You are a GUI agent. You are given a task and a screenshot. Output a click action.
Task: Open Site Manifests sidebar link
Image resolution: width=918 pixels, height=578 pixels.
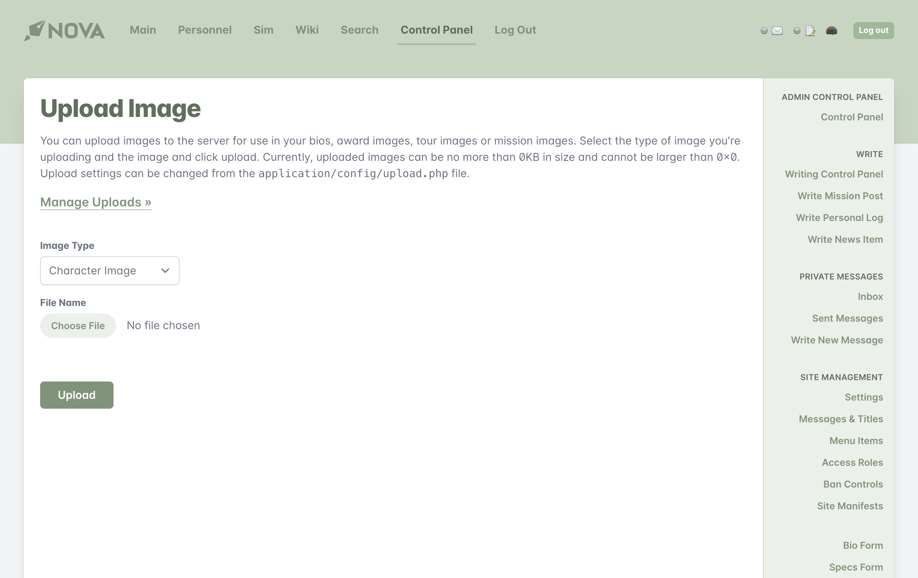[850, 506]
